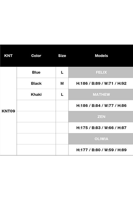Click the Size column header

tap(62, 56)
